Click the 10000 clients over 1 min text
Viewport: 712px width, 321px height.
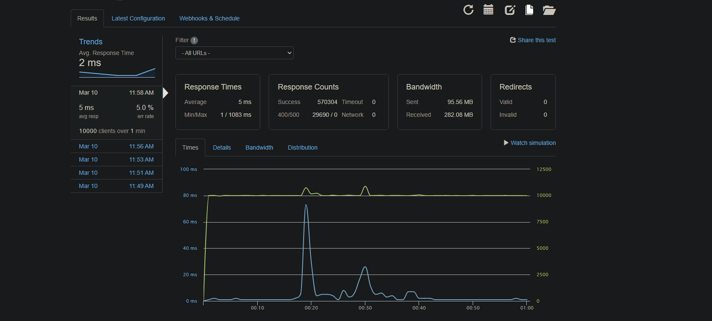point(112,131)
